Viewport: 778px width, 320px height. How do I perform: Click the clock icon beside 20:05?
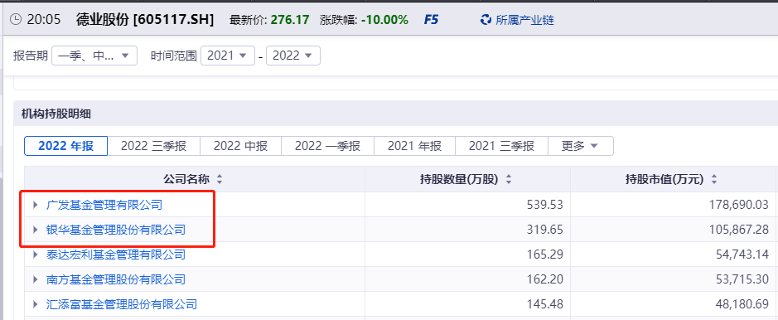click(x=16, y=20)
